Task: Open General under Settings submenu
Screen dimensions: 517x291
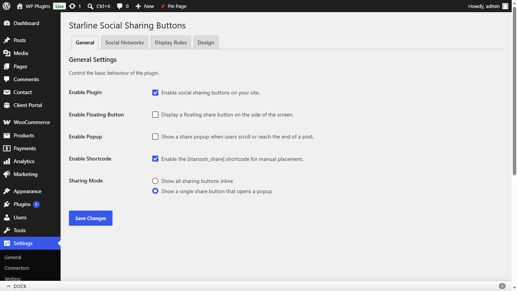Action: point(13,257)
